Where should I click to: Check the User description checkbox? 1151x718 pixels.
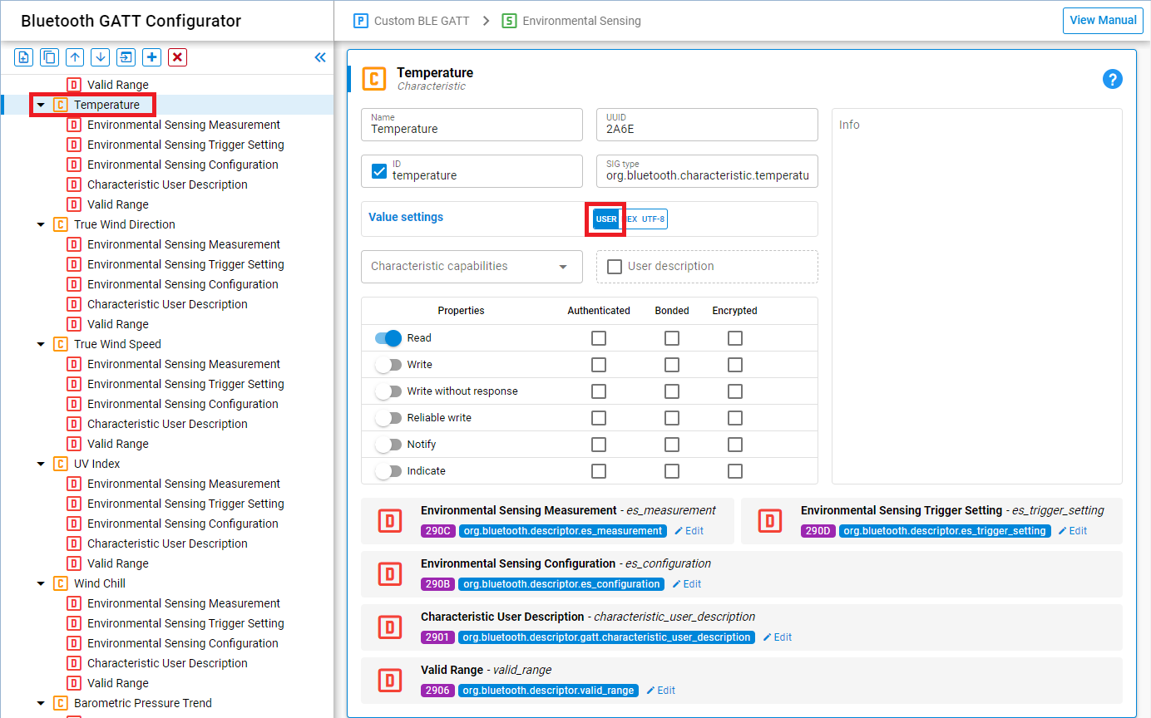[x=615, y=267]
